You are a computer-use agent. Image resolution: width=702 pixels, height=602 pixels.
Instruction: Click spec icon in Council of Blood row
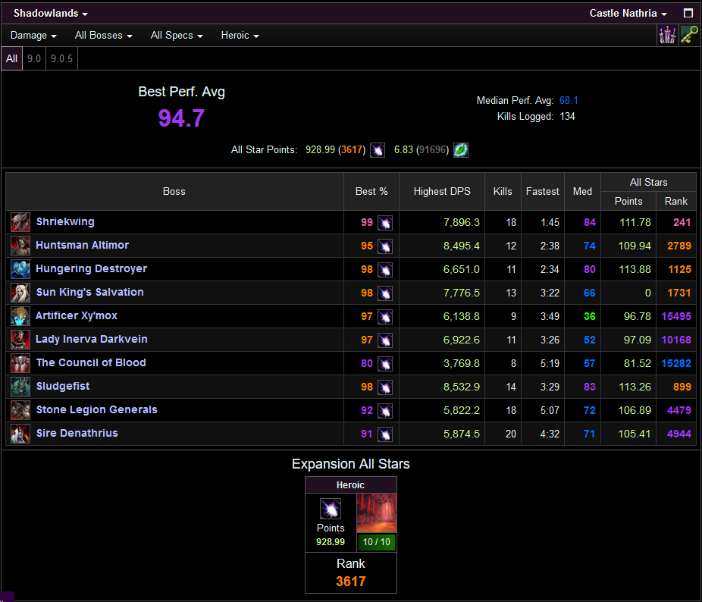point(385,364)
